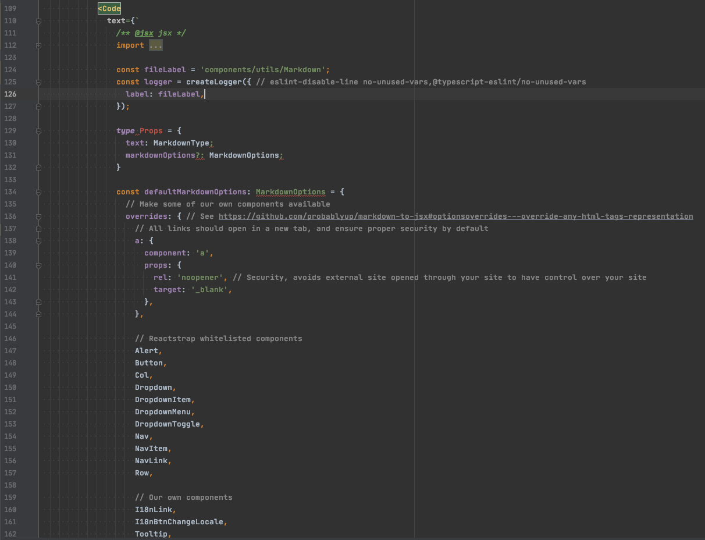Screen dimensions: 705x540
Task: Collapse the template block starting at line 110
Action: pyautogui.click(x=38, y=21)
